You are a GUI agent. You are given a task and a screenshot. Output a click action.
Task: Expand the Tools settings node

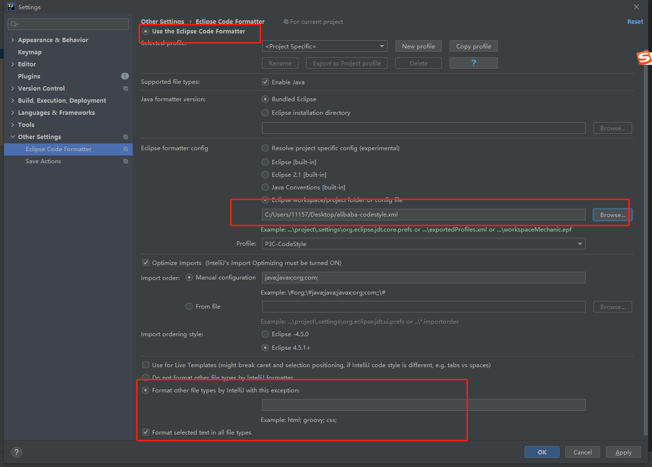tap(13, 125)
